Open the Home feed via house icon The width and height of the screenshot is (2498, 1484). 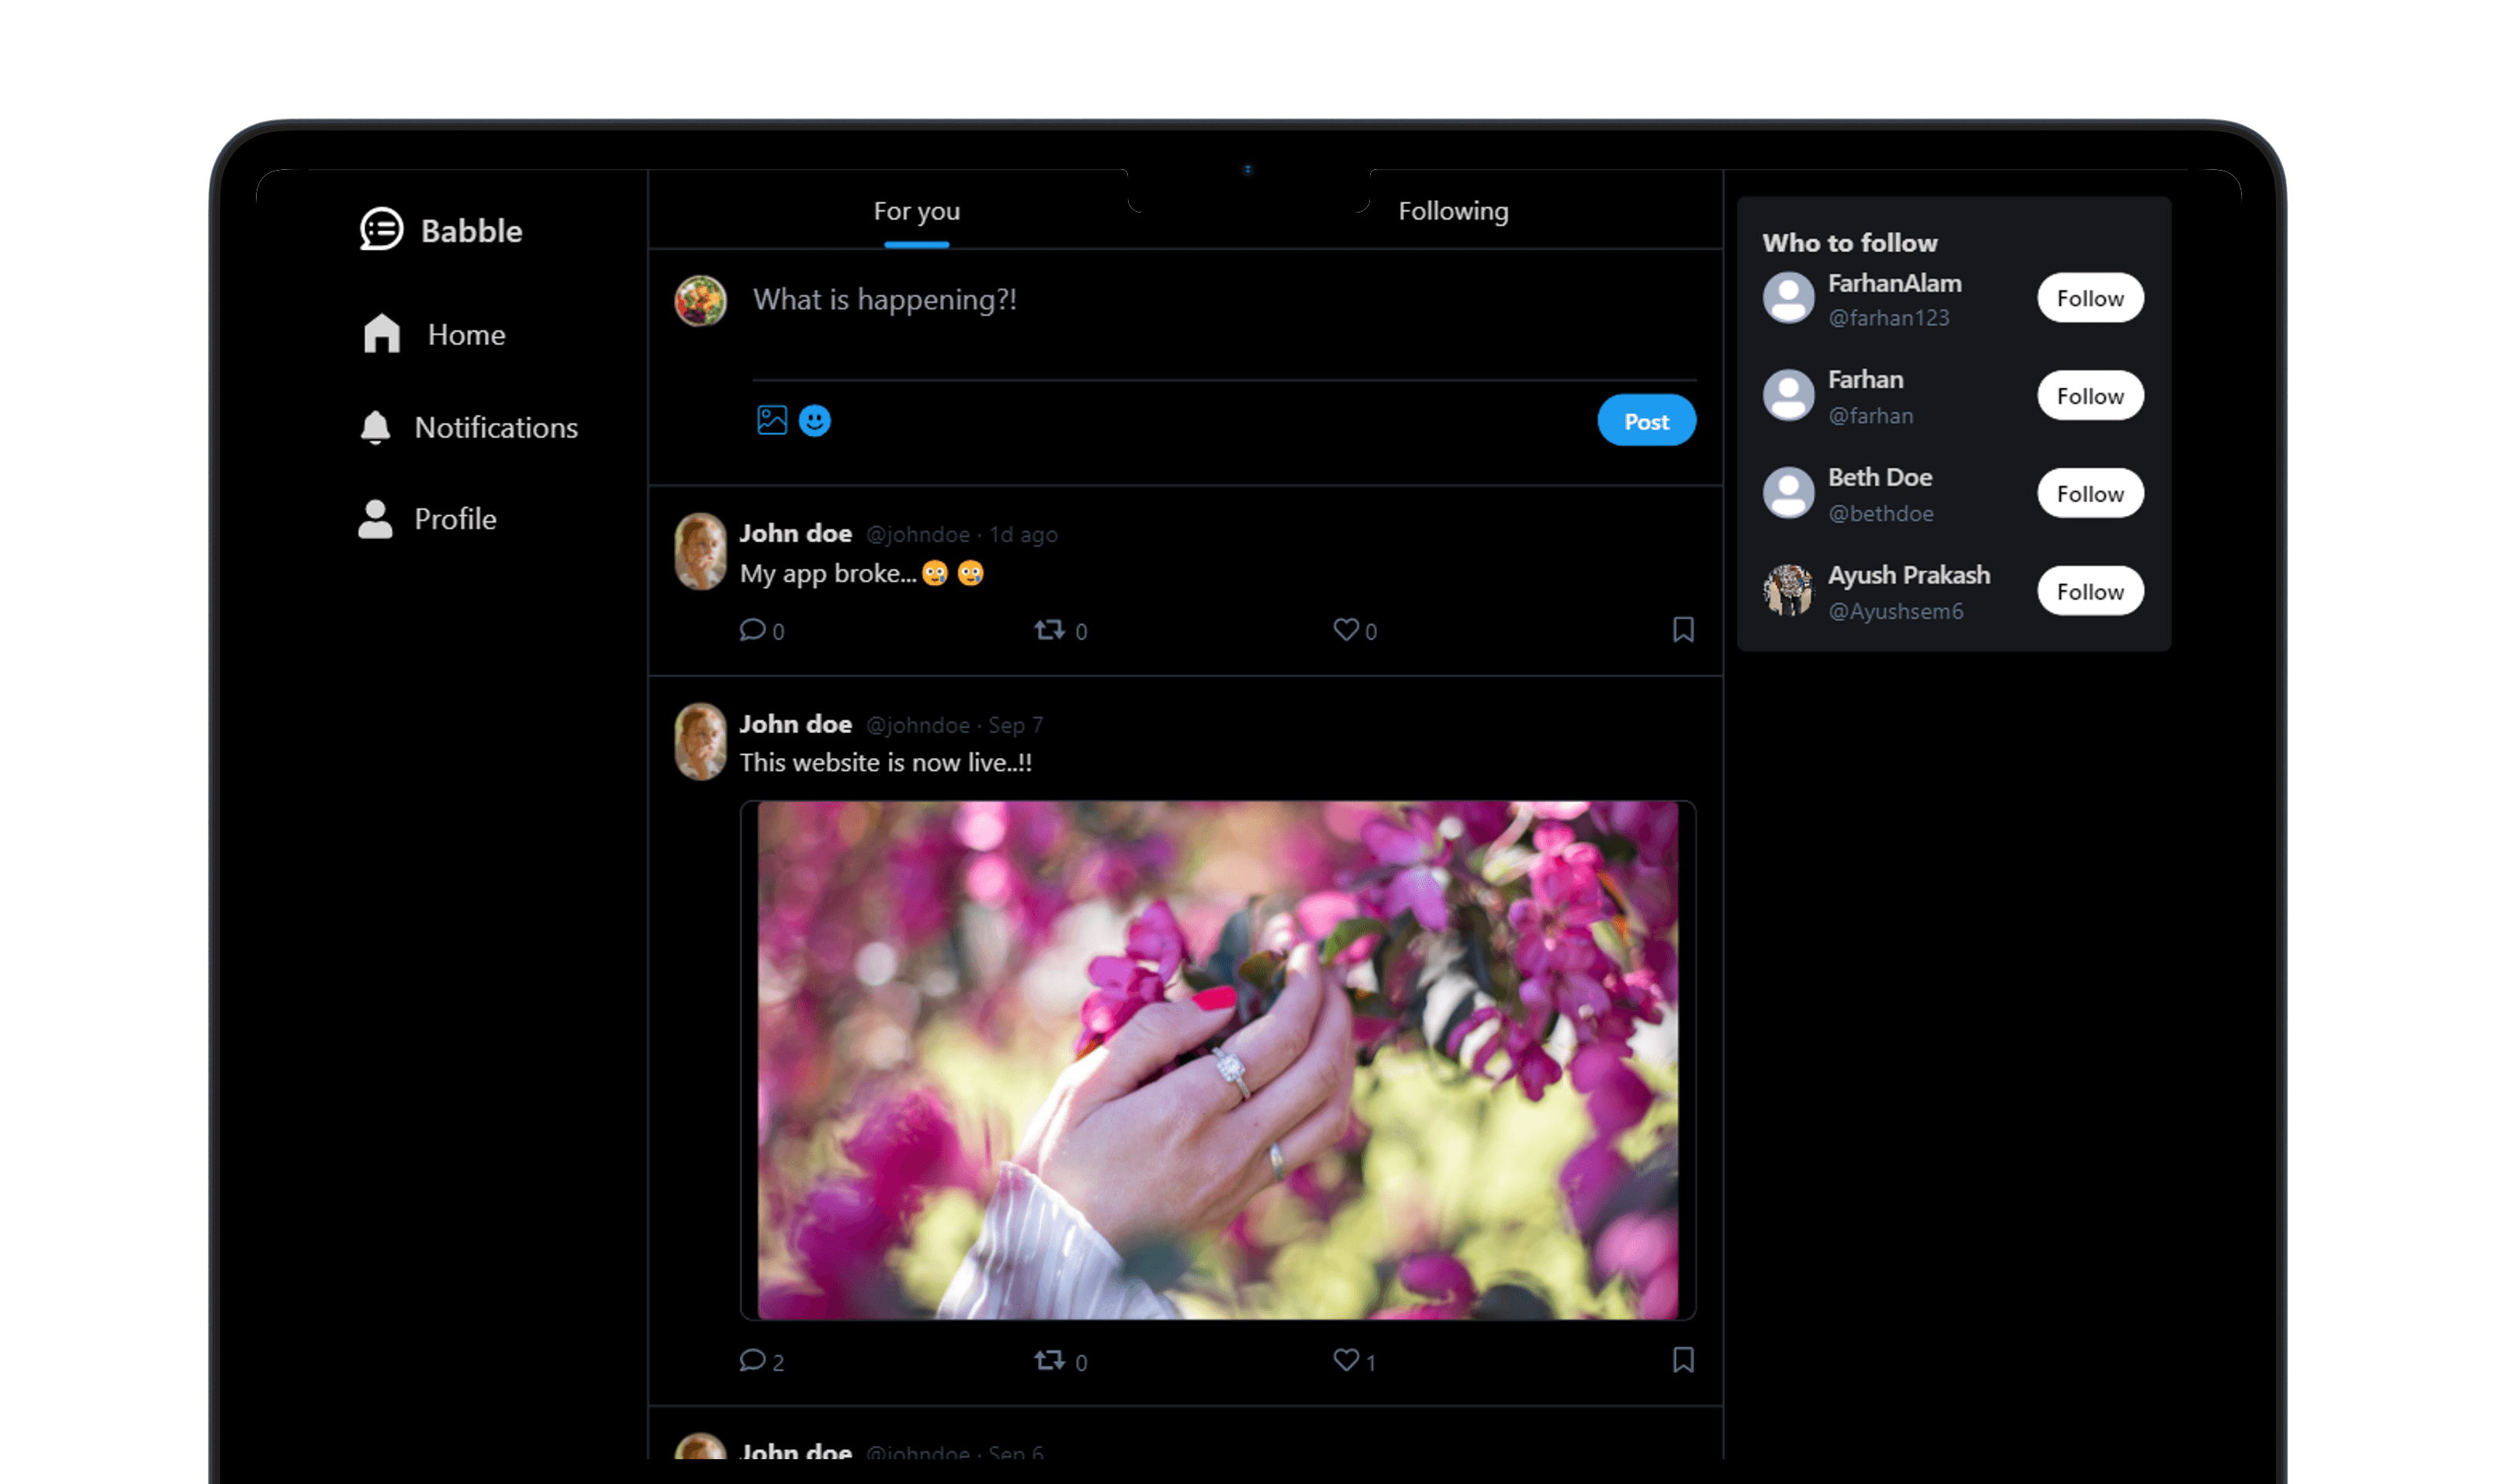tap(379, 334)
